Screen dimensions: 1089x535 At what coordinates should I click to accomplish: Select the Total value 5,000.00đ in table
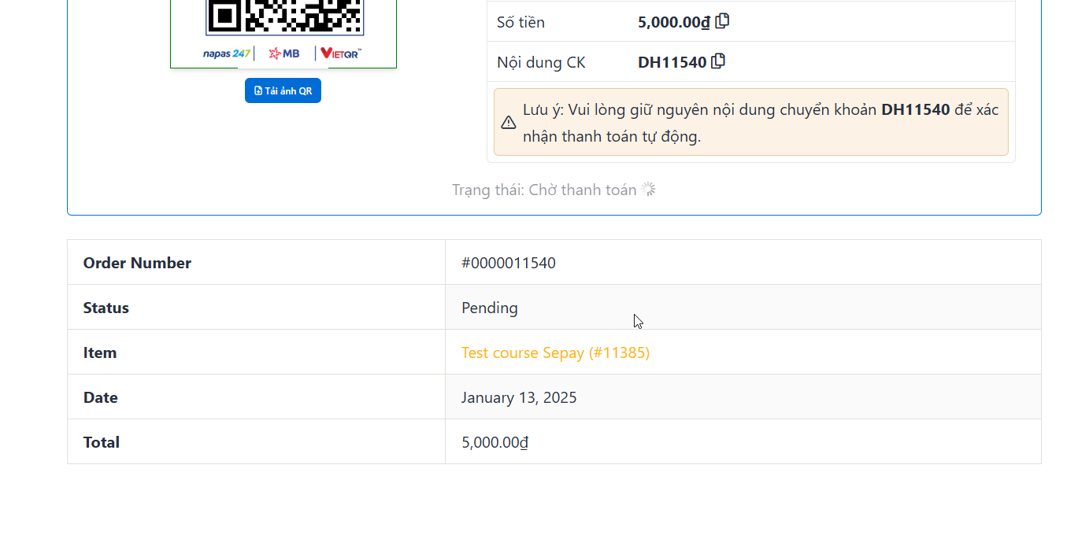point(494,442)
